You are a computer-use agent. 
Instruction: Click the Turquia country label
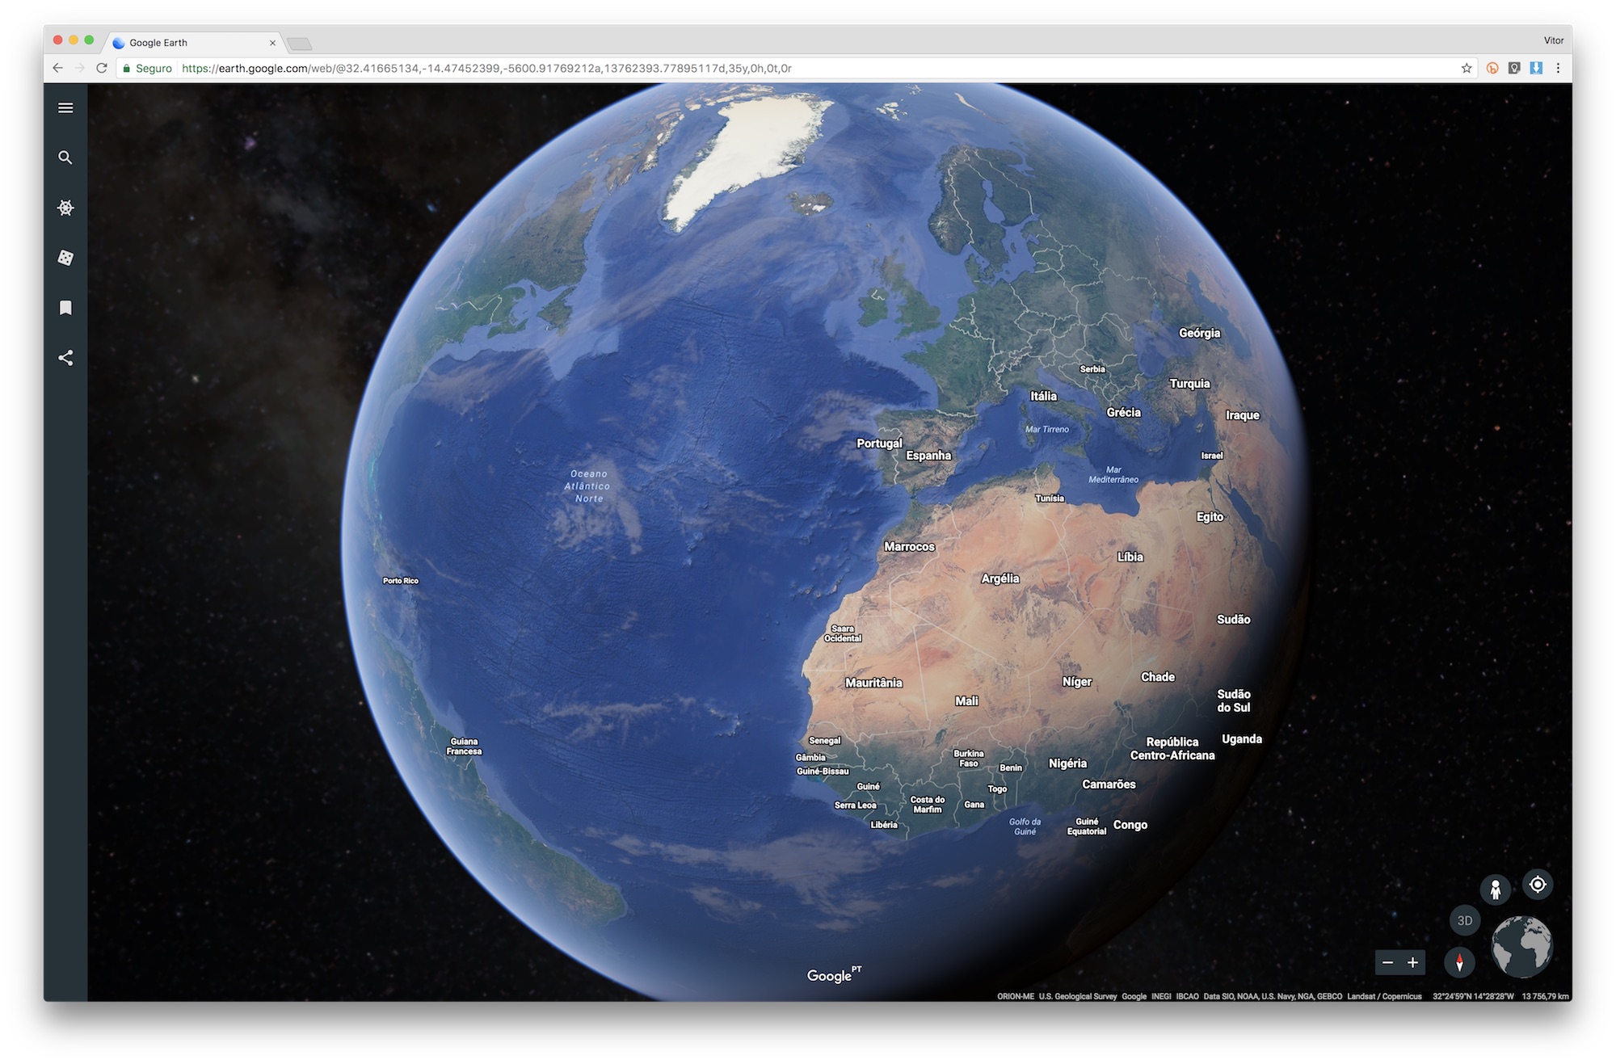coord(1190,384)
